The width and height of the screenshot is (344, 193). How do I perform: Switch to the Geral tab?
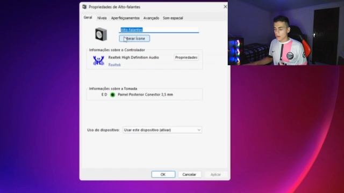point(88,18)
